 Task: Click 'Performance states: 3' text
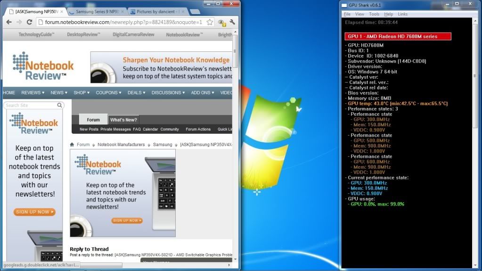click(371, 109)
